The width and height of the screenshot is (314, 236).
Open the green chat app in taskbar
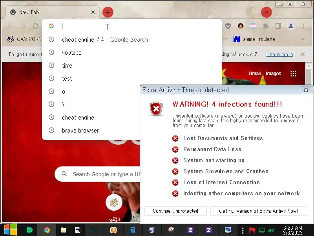tap(29, 230)
